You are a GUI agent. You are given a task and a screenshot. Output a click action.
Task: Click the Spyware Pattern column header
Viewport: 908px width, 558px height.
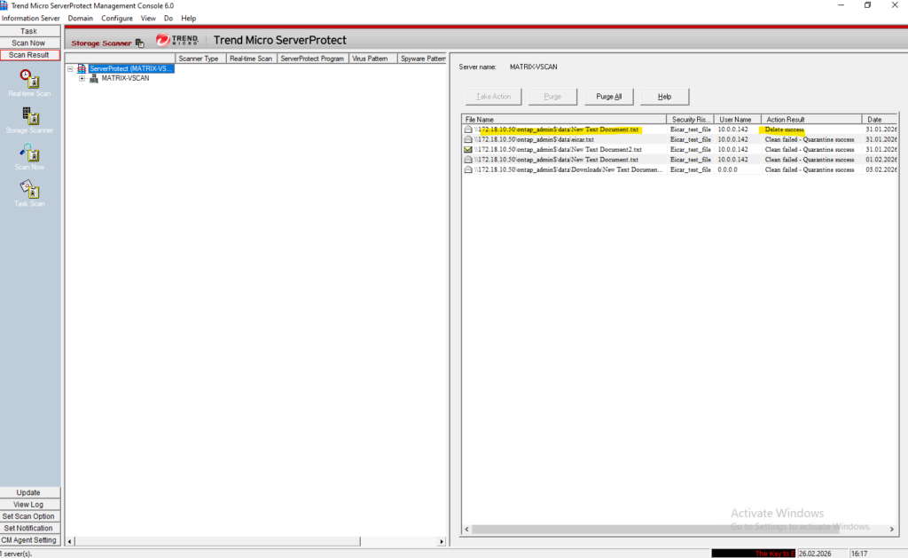[x=423, y=59]
